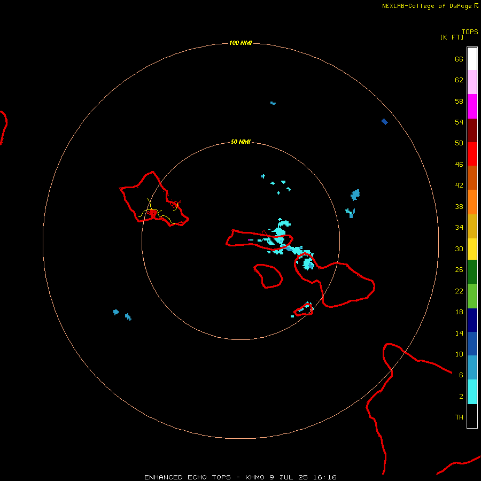This screenshot has width=481, height=481.
Task: Click the magenta echo pixel on Molokai
Action: (x=250, y=240)
